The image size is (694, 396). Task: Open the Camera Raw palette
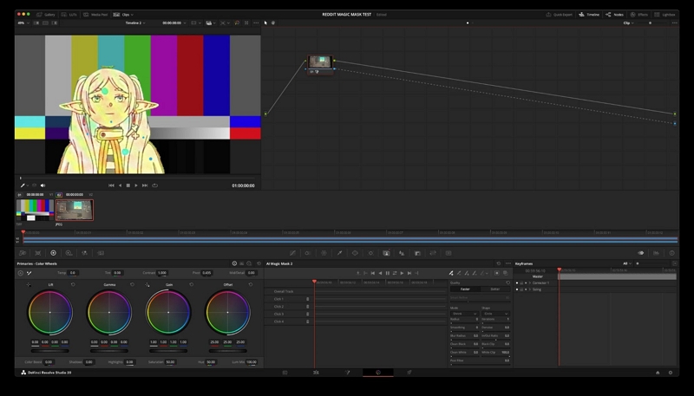tap(23, 253)
